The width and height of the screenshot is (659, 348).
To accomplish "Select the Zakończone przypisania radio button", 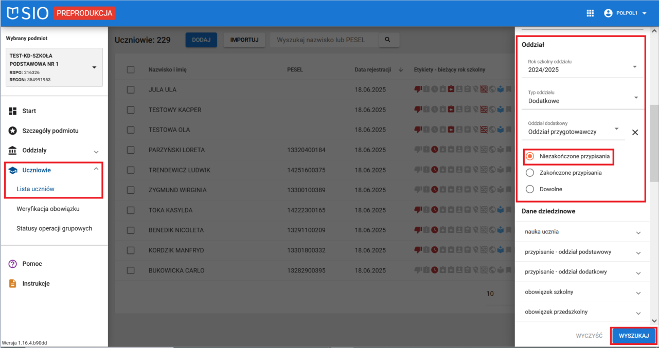I will point(530,173).
